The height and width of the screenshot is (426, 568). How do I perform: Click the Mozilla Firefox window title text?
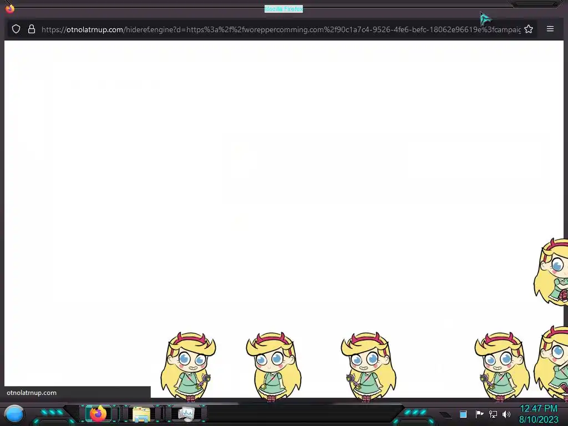(283, 9)
